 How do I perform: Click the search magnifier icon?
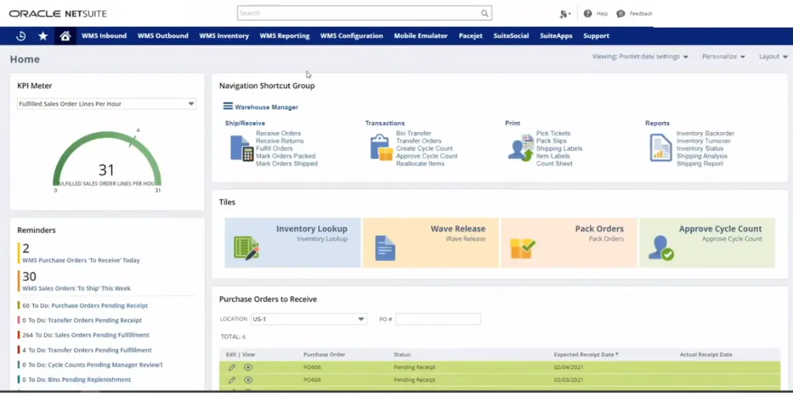(x=484, y=13)
